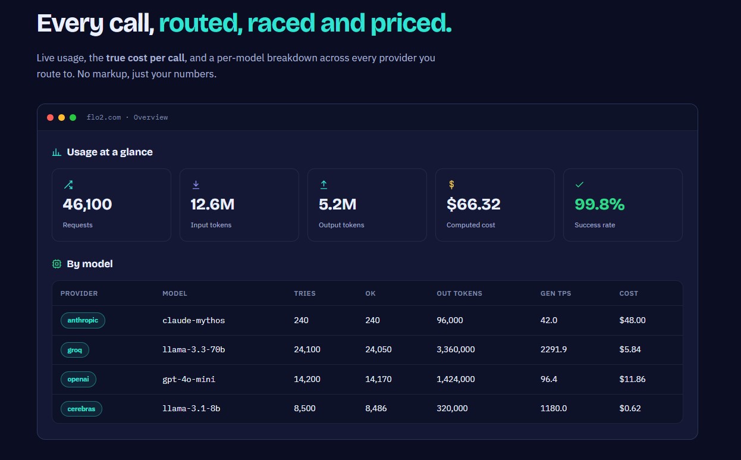Screen dimensions: 741x460
Task: Select the cerebras provider badge
Action: point(81,409)
